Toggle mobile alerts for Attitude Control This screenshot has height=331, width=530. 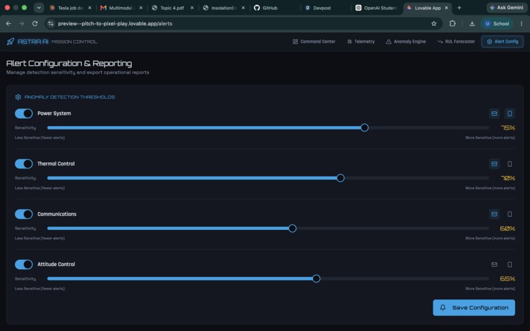510,265
